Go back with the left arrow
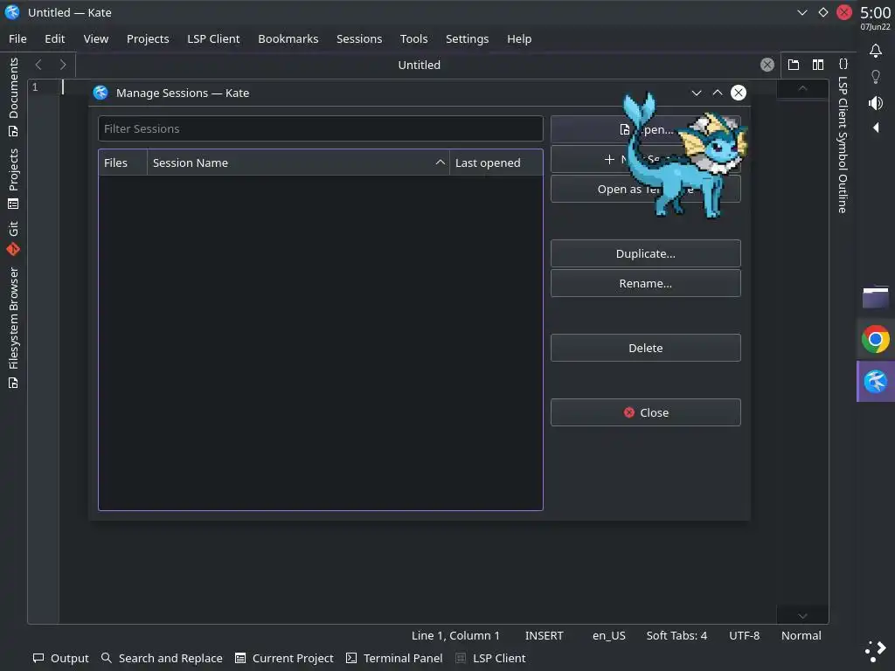Viewport: 895px width, 671px height. [x=38, y=65]
